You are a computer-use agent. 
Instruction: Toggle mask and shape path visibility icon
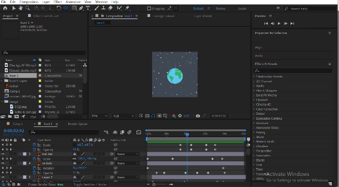[x=153, y=116]
